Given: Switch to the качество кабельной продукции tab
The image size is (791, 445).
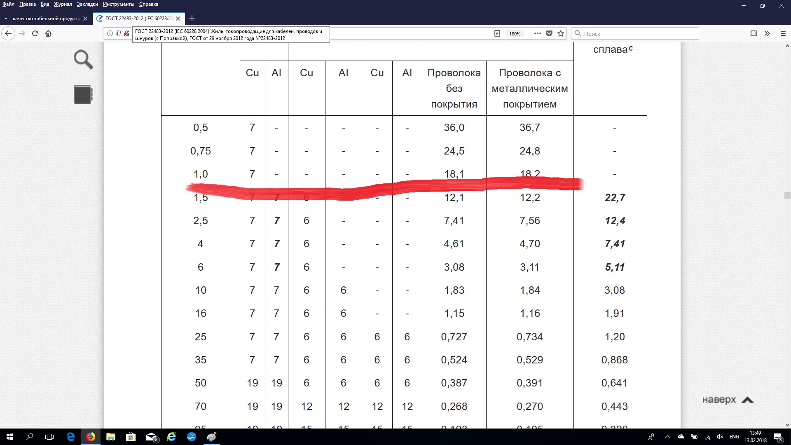Looking at the screenshot, I should pyautogui.click(x=46, y=19).
